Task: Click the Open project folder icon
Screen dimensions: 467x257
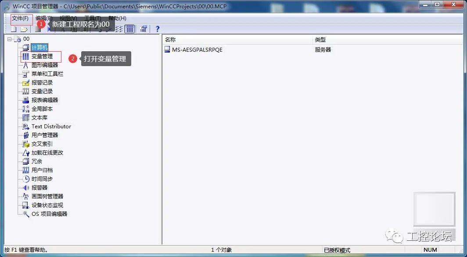Action: point(24,29)
